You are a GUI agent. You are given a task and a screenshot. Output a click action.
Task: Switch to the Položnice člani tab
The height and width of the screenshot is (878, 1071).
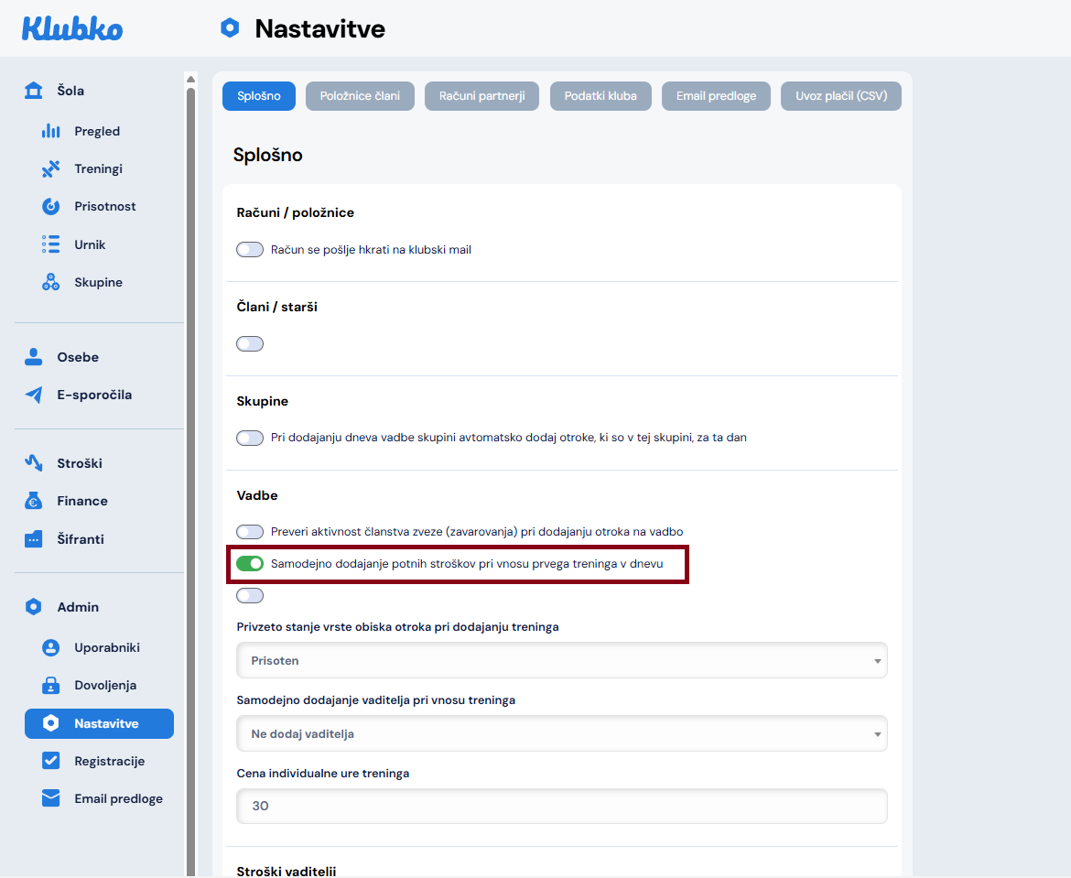[360, 96]
